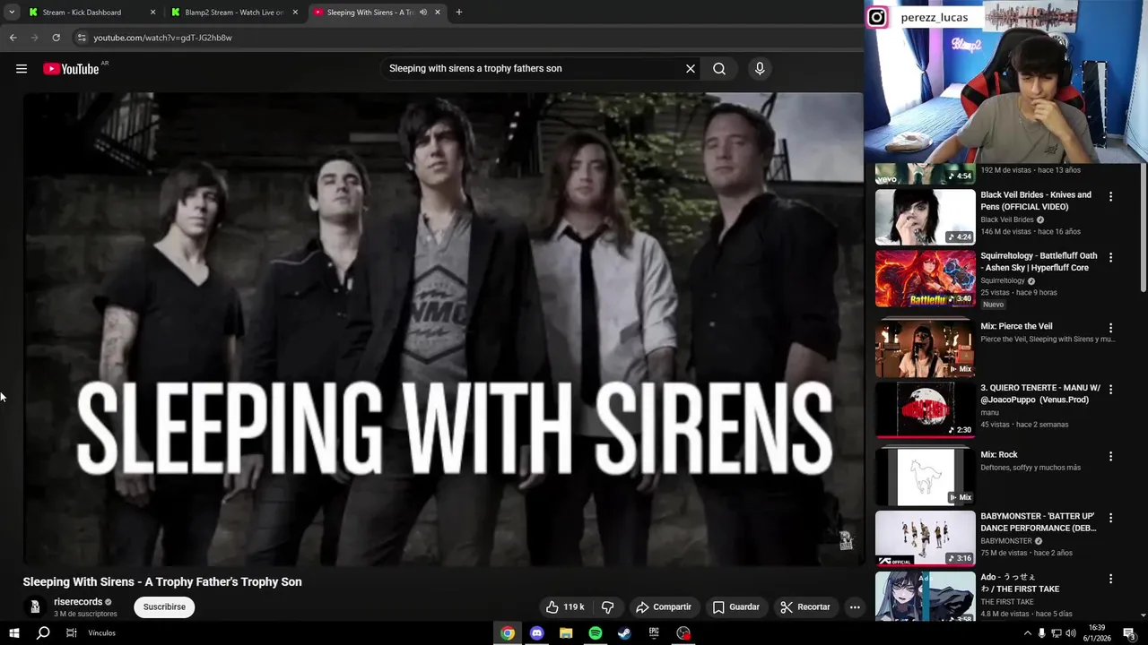Screen dimensions: 1148x645
Task: Click the video player showing Sleeping With Sirens
Action: point(443,329)
